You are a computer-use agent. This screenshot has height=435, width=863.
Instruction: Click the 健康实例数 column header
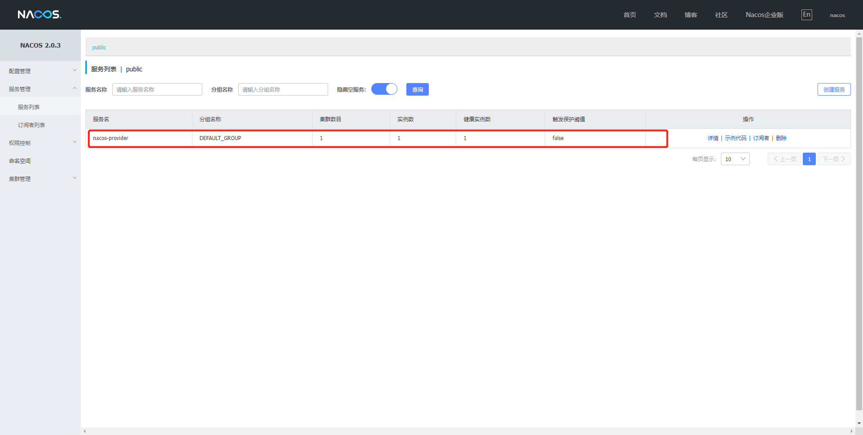tap(500, 119)
